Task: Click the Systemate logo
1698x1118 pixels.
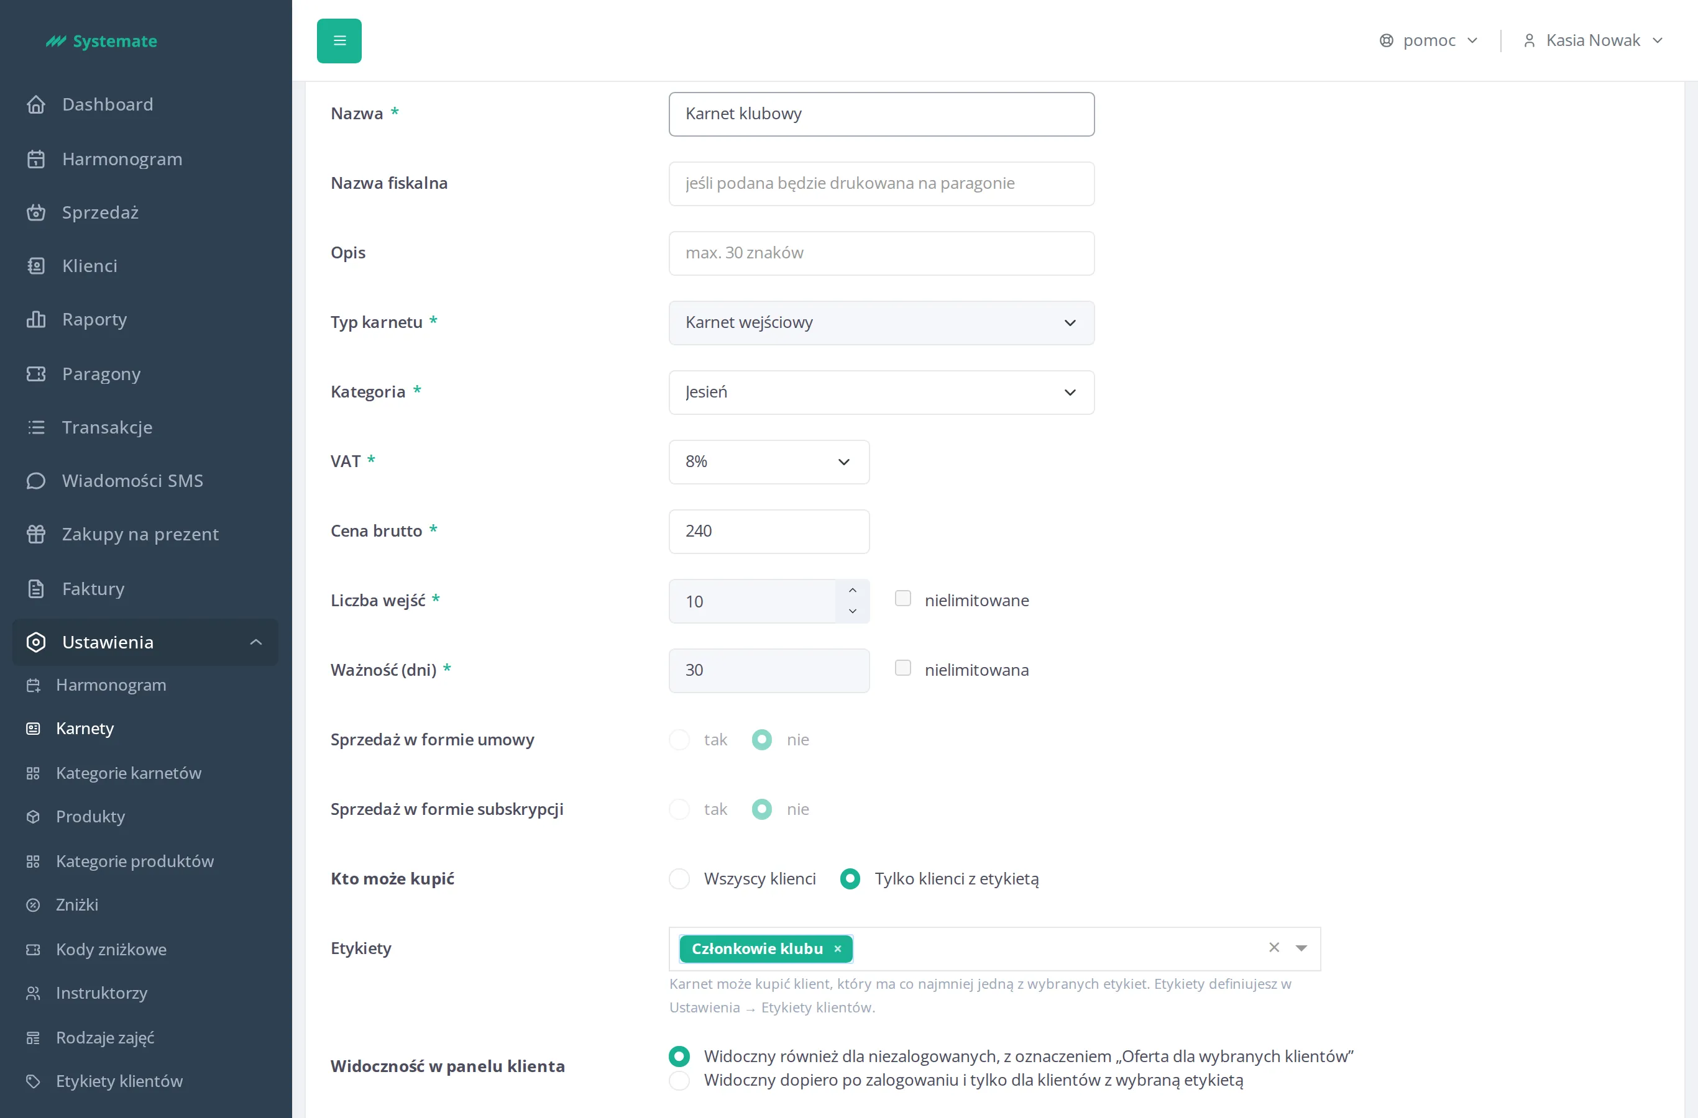Action: click(101, 42)
